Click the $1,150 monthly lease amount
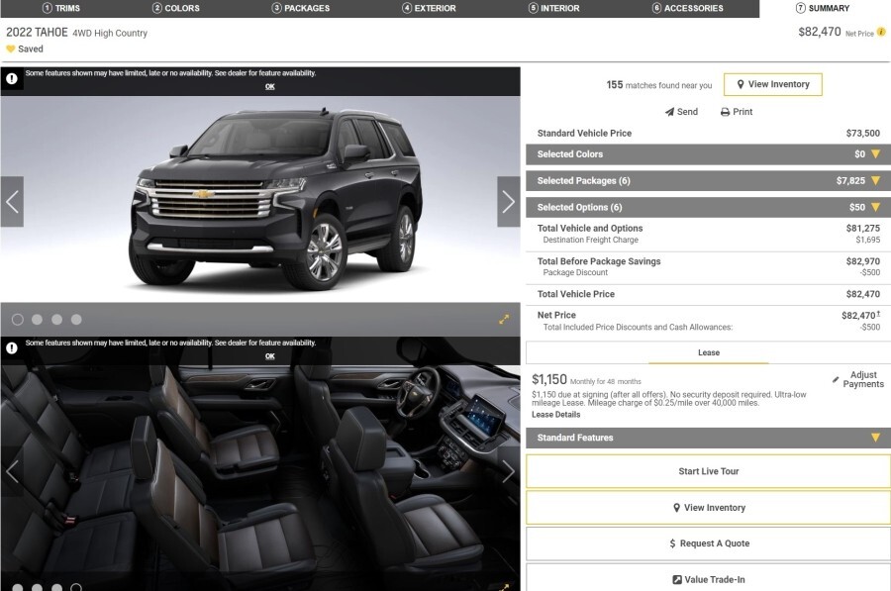The image size is (891, 591). coord(548,379)
